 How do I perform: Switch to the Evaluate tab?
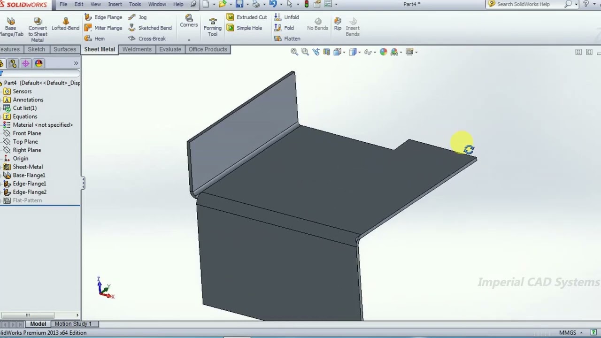(170, 49)
